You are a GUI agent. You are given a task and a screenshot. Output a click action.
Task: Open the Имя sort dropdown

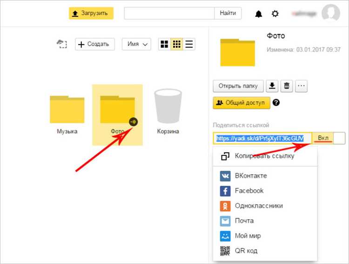tap(137, 44)
